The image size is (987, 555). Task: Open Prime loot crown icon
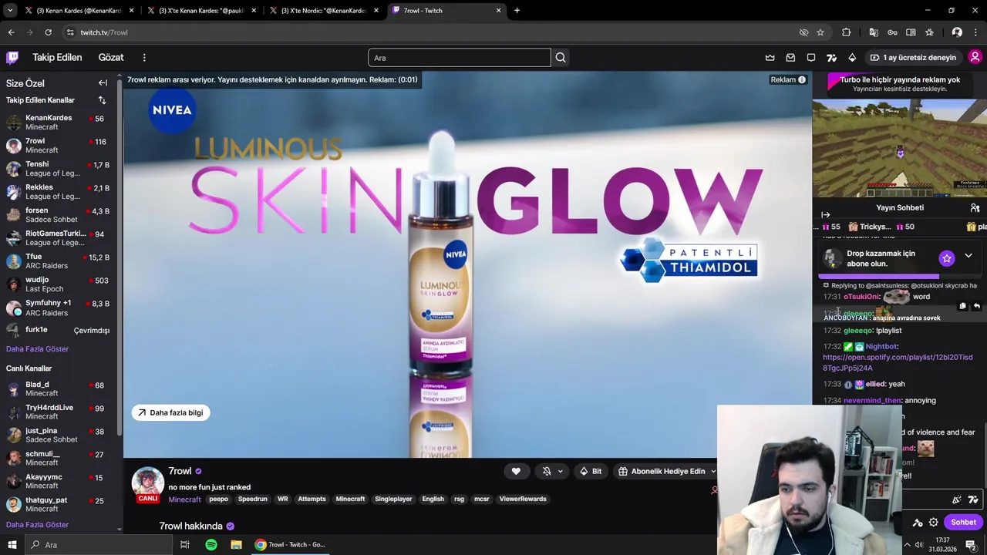pos(770,58)
